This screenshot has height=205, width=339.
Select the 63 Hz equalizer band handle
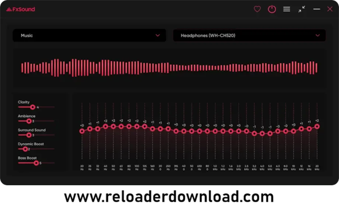pyautogui.click(x=121, y=127)
